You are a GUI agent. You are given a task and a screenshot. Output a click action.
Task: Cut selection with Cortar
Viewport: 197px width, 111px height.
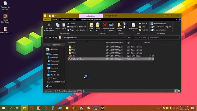(71, 23)
